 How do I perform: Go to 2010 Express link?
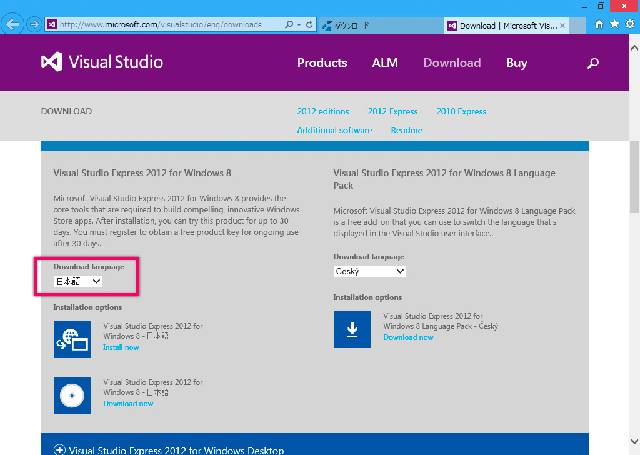[461, 111]
